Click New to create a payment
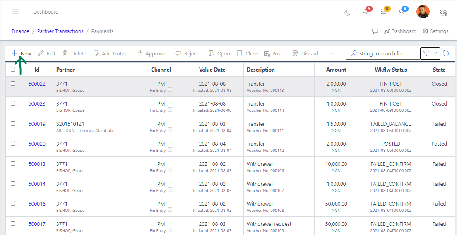Screen dimensions: 457x235 (22, 53)
